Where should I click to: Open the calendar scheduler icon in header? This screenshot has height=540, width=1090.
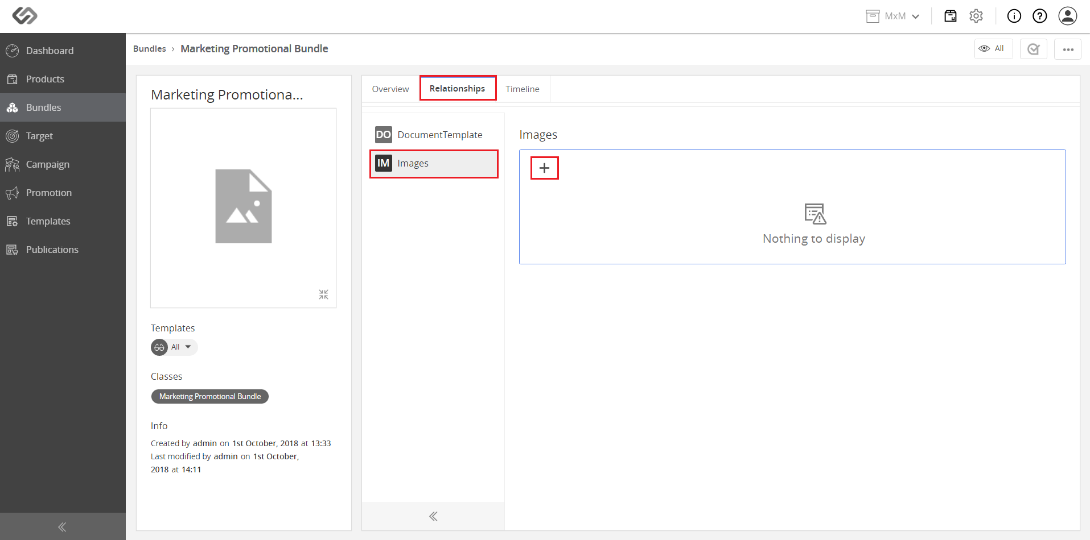951,16
